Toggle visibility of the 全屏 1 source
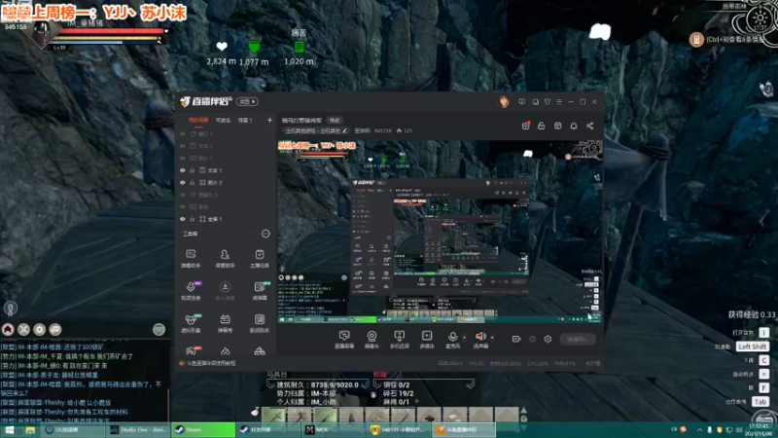 click(183, 219)
